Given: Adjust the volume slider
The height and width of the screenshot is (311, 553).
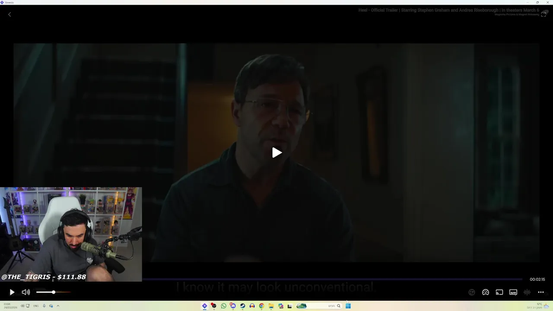Looking at the screenshot, I should pyautogui.click(x=53, y=292).
